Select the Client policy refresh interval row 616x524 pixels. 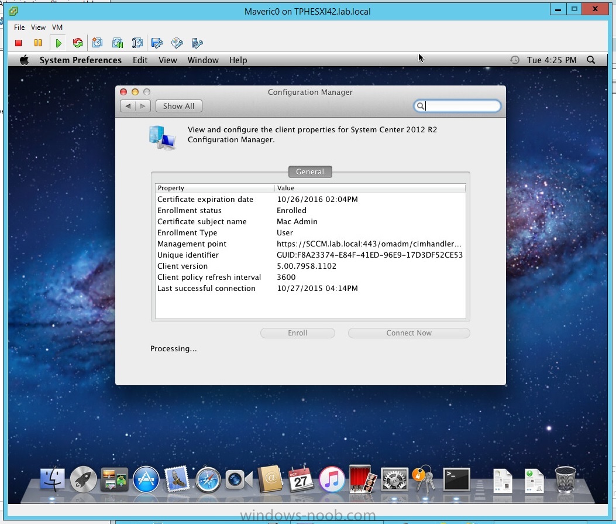click(x=311, y=277)
